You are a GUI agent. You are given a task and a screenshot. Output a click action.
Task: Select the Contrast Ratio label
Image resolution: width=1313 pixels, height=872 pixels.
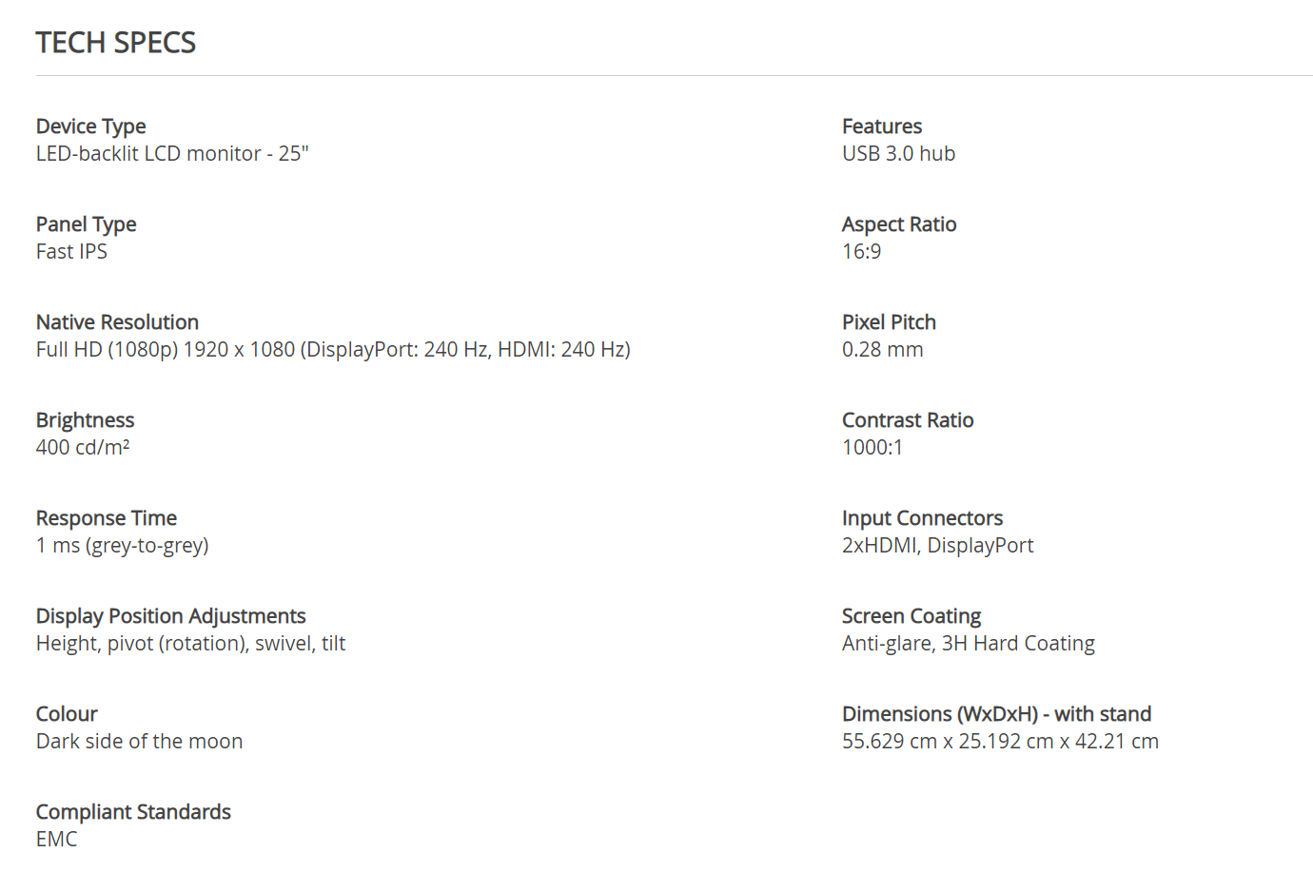[x=908, y=420]
